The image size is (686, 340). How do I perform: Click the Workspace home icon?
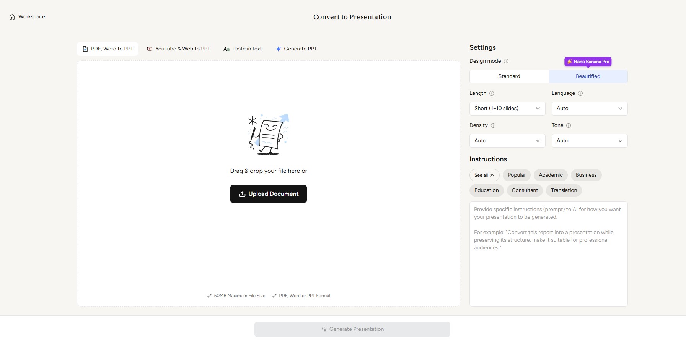[12, 17]
